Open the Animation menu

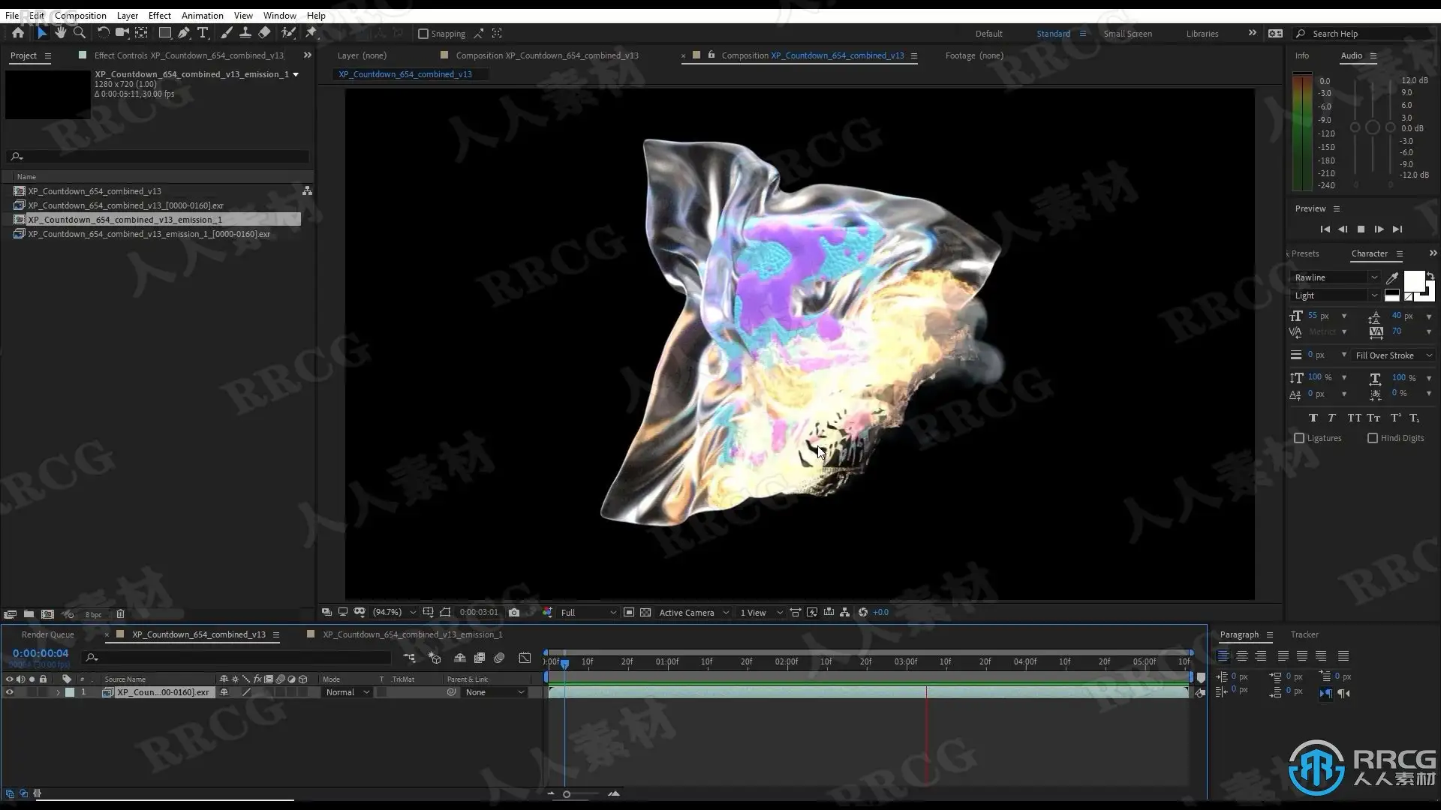click(x=203, y=15)
